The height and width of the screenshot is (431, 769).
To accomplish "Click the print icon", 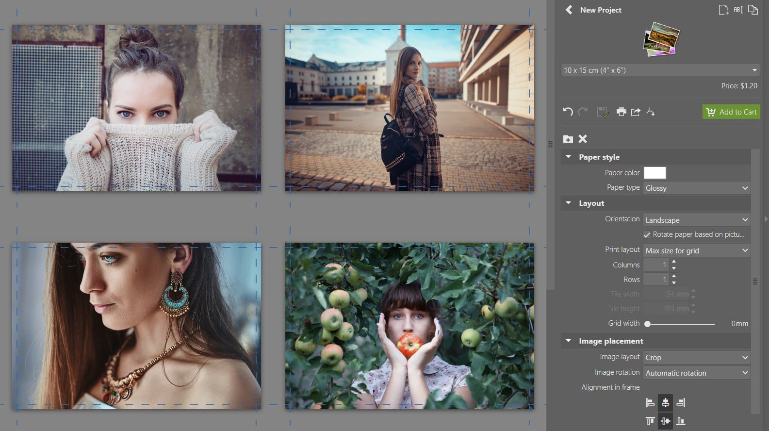I will pos(621,112).
